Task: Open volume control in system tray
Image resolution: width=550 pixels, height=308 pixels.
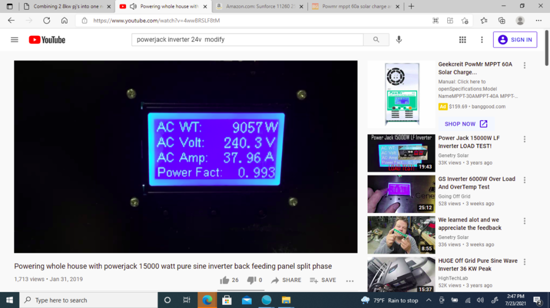Action: coord(480,300)
